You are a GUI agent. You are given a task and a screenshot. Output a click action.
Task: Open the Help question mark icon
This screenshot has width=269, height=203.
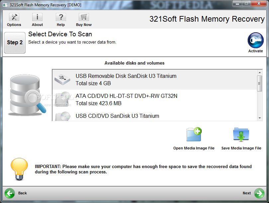click(x=61, y=17)
